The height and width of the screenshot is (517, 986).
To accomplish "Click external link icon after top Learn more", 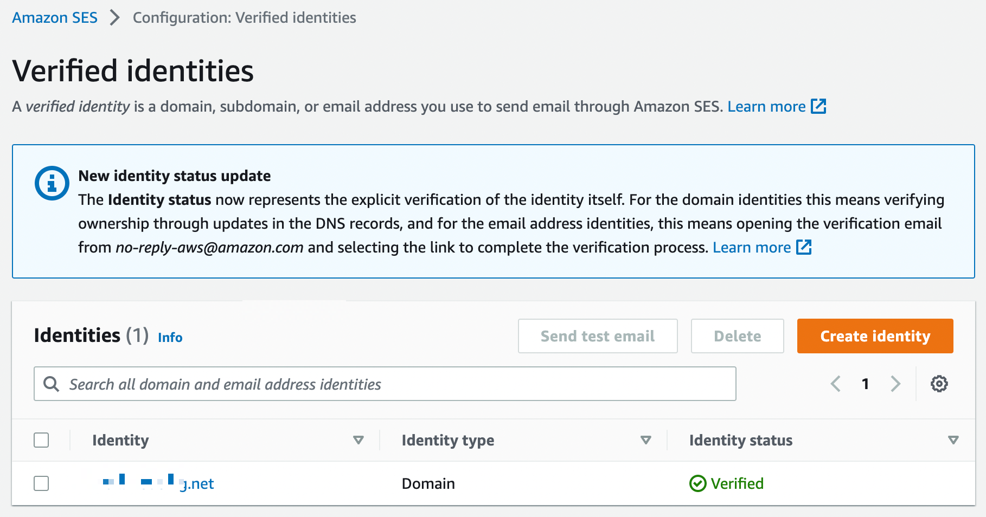I will (818, 106).
